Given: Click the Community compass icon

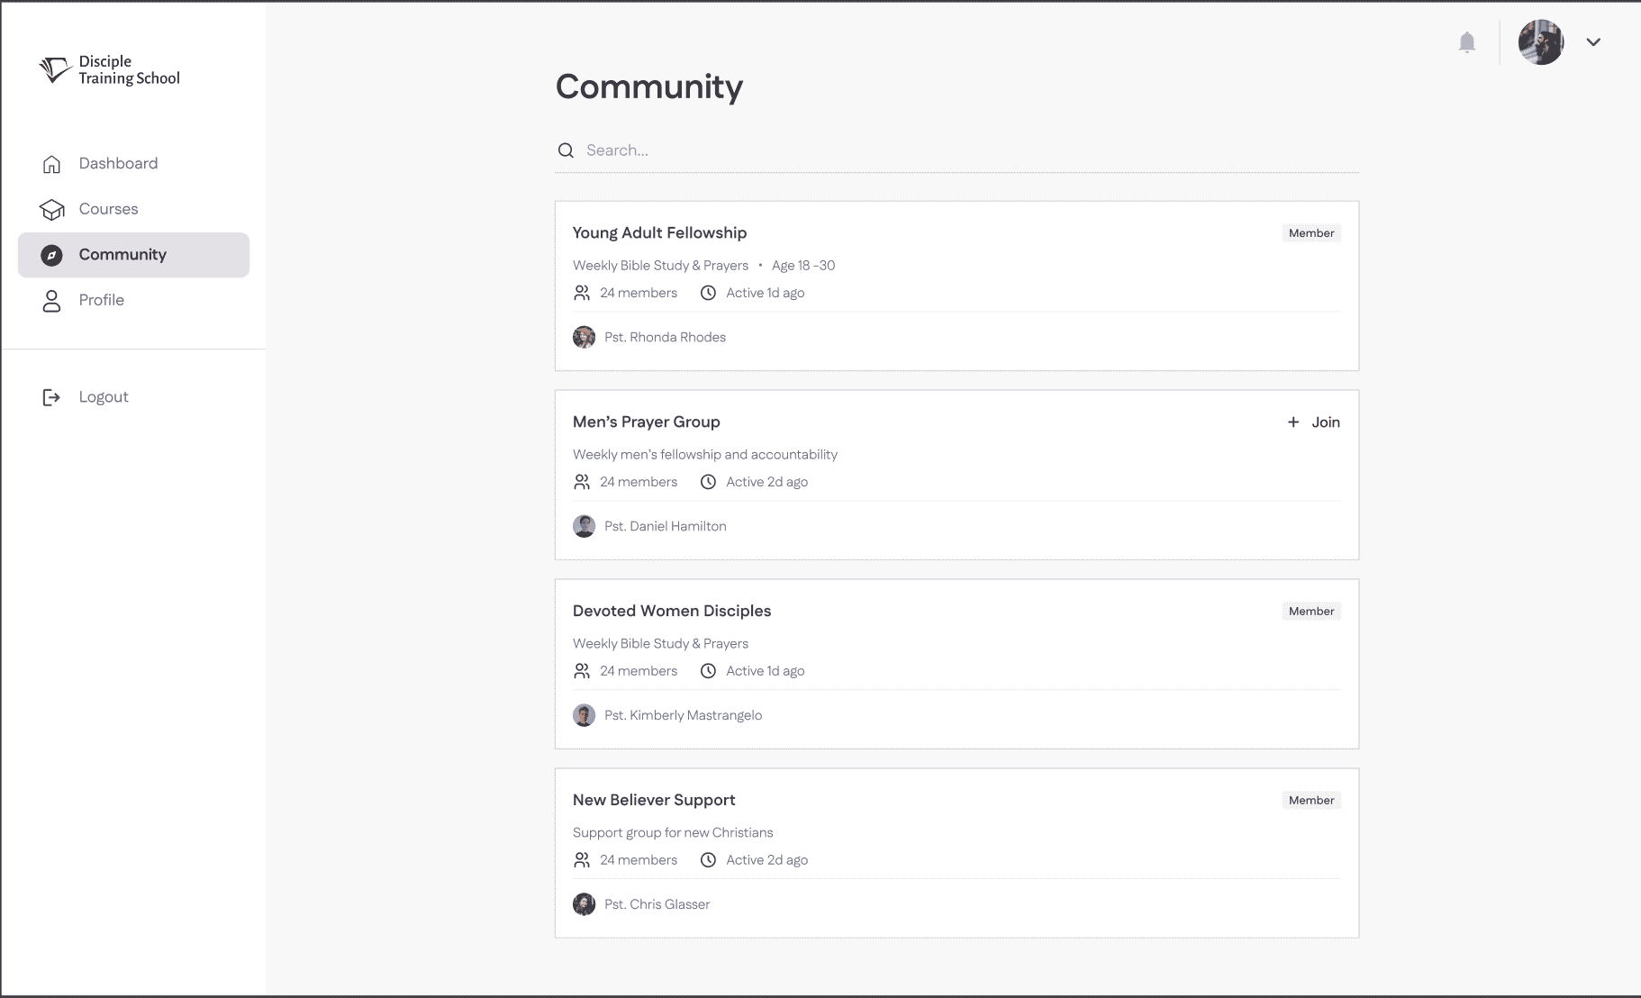Looking at the screenshot, I should tap(51, 255).
